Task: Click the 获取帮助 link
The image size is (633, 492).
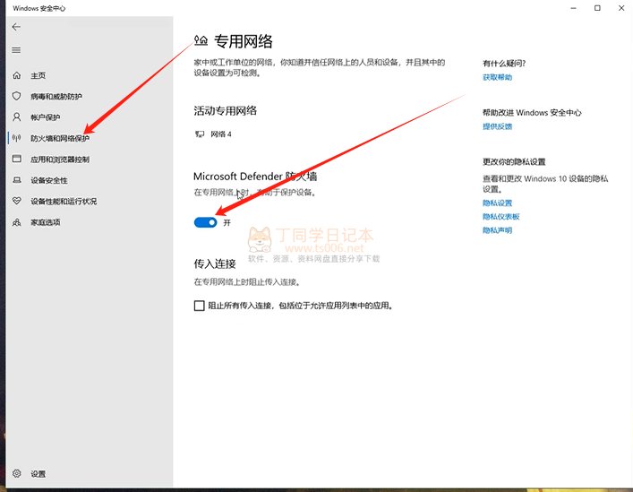Action: click(x=498, y=77)
